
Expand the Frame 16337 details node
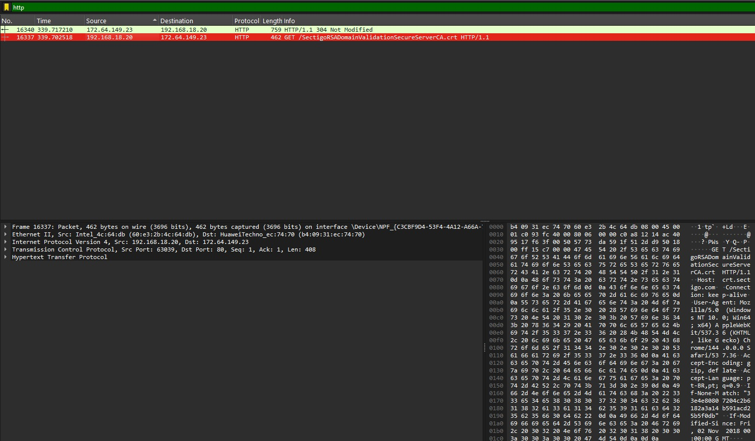point(6,227)
